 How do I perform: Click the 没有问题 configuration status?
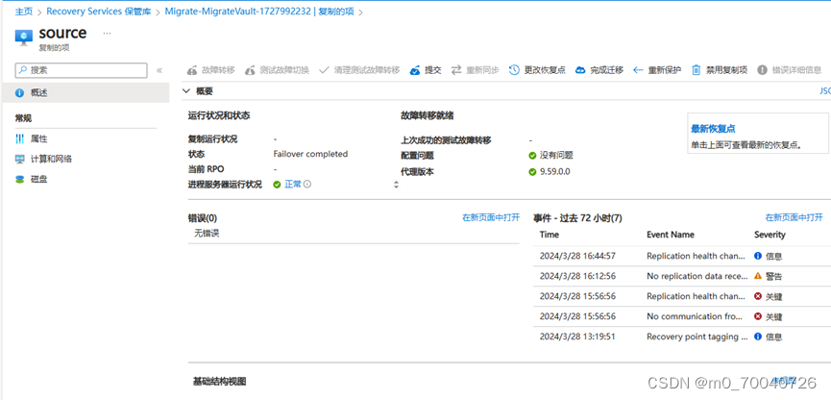556,156
